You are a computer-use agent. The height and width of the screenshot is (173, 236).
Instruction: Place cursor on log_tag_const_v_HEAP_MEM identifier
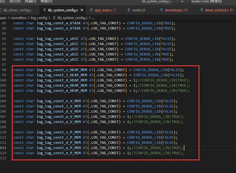click(62, 70)
